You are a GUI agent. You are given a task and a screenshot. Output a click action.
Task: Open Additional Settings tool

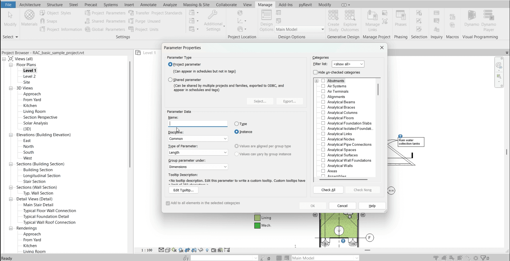coord(213,21)
